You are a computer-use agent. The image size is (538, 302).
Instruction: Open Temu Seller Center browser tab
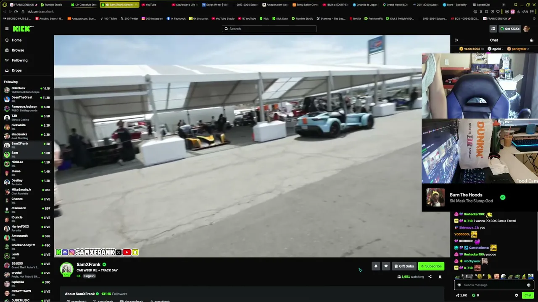(305, 5)
